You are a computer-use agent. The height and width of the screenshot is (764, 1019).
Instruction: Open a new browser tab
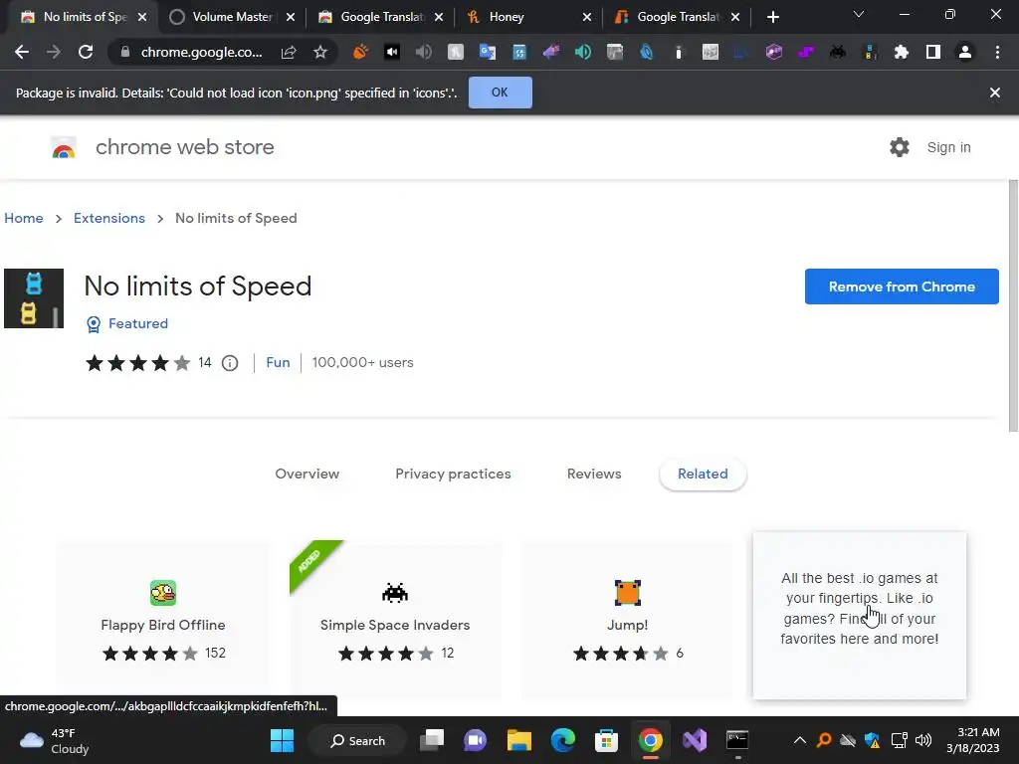pos(772,17)
